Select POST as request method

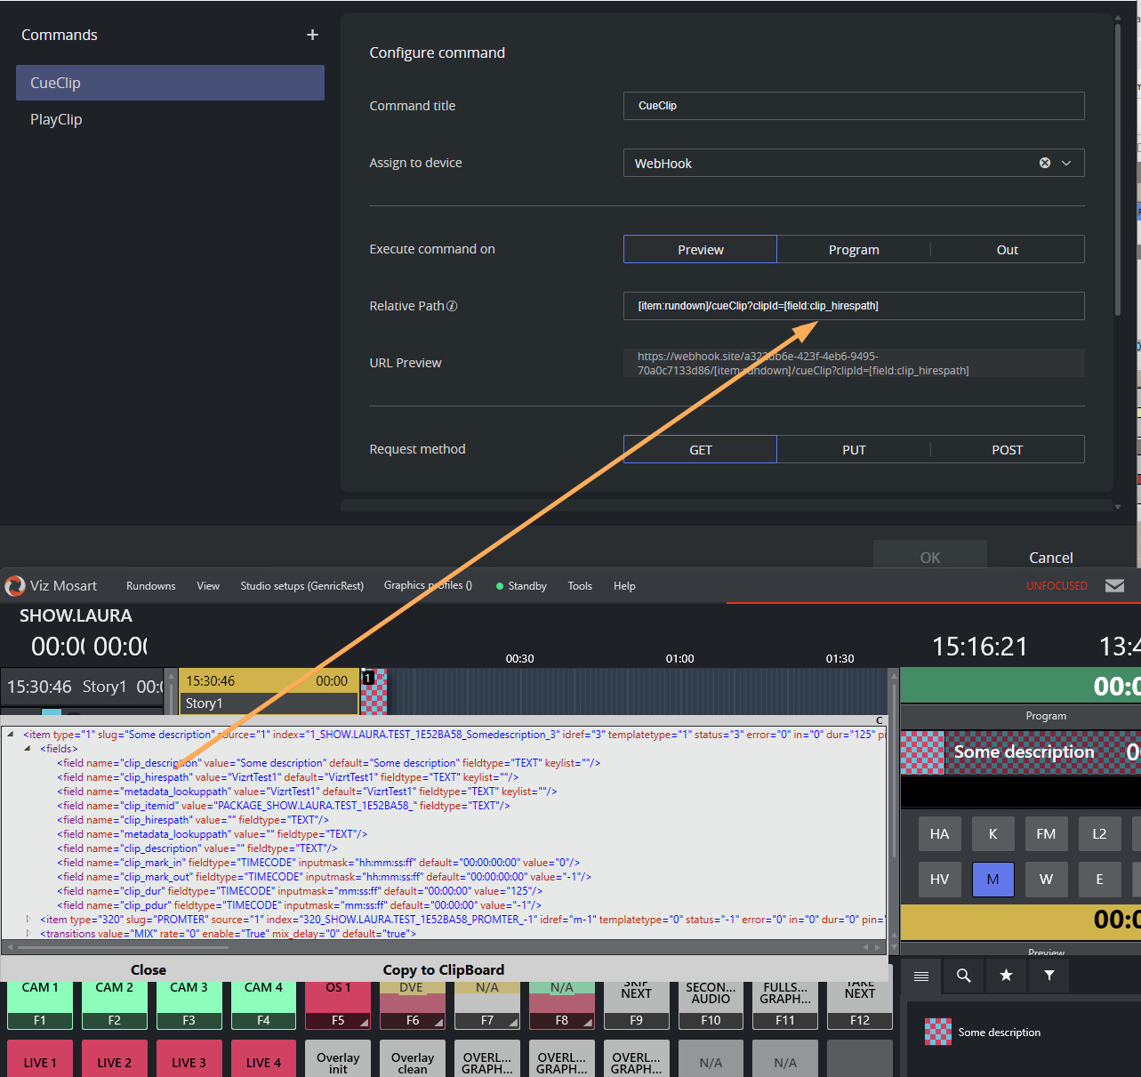click(x=1007, y=450)
